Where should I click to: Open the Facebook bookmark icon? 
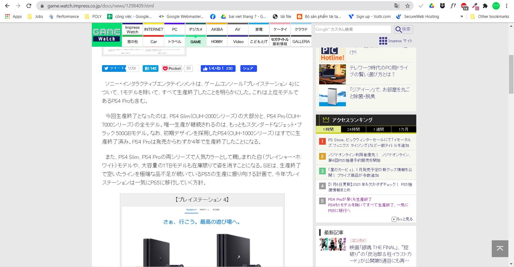(x=213, y=17)
